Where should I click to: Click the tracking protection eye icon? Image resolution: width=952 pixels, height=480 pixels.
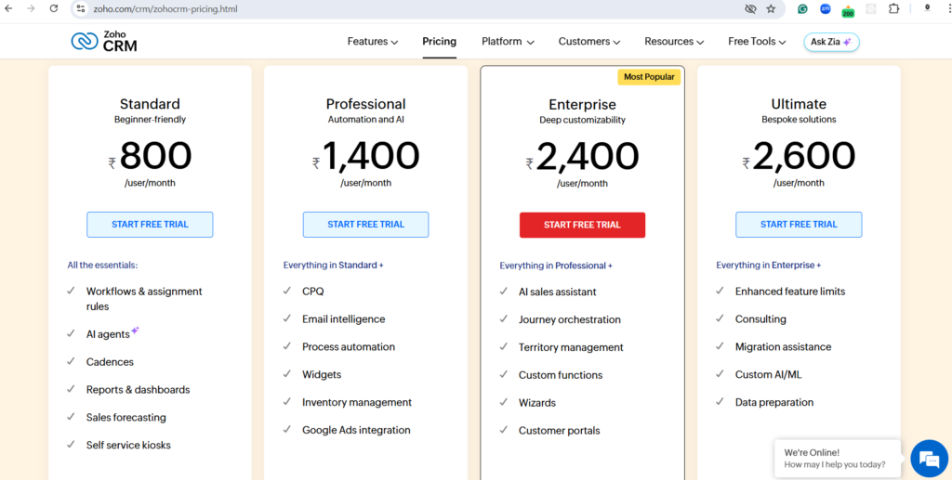coord(750,8)
